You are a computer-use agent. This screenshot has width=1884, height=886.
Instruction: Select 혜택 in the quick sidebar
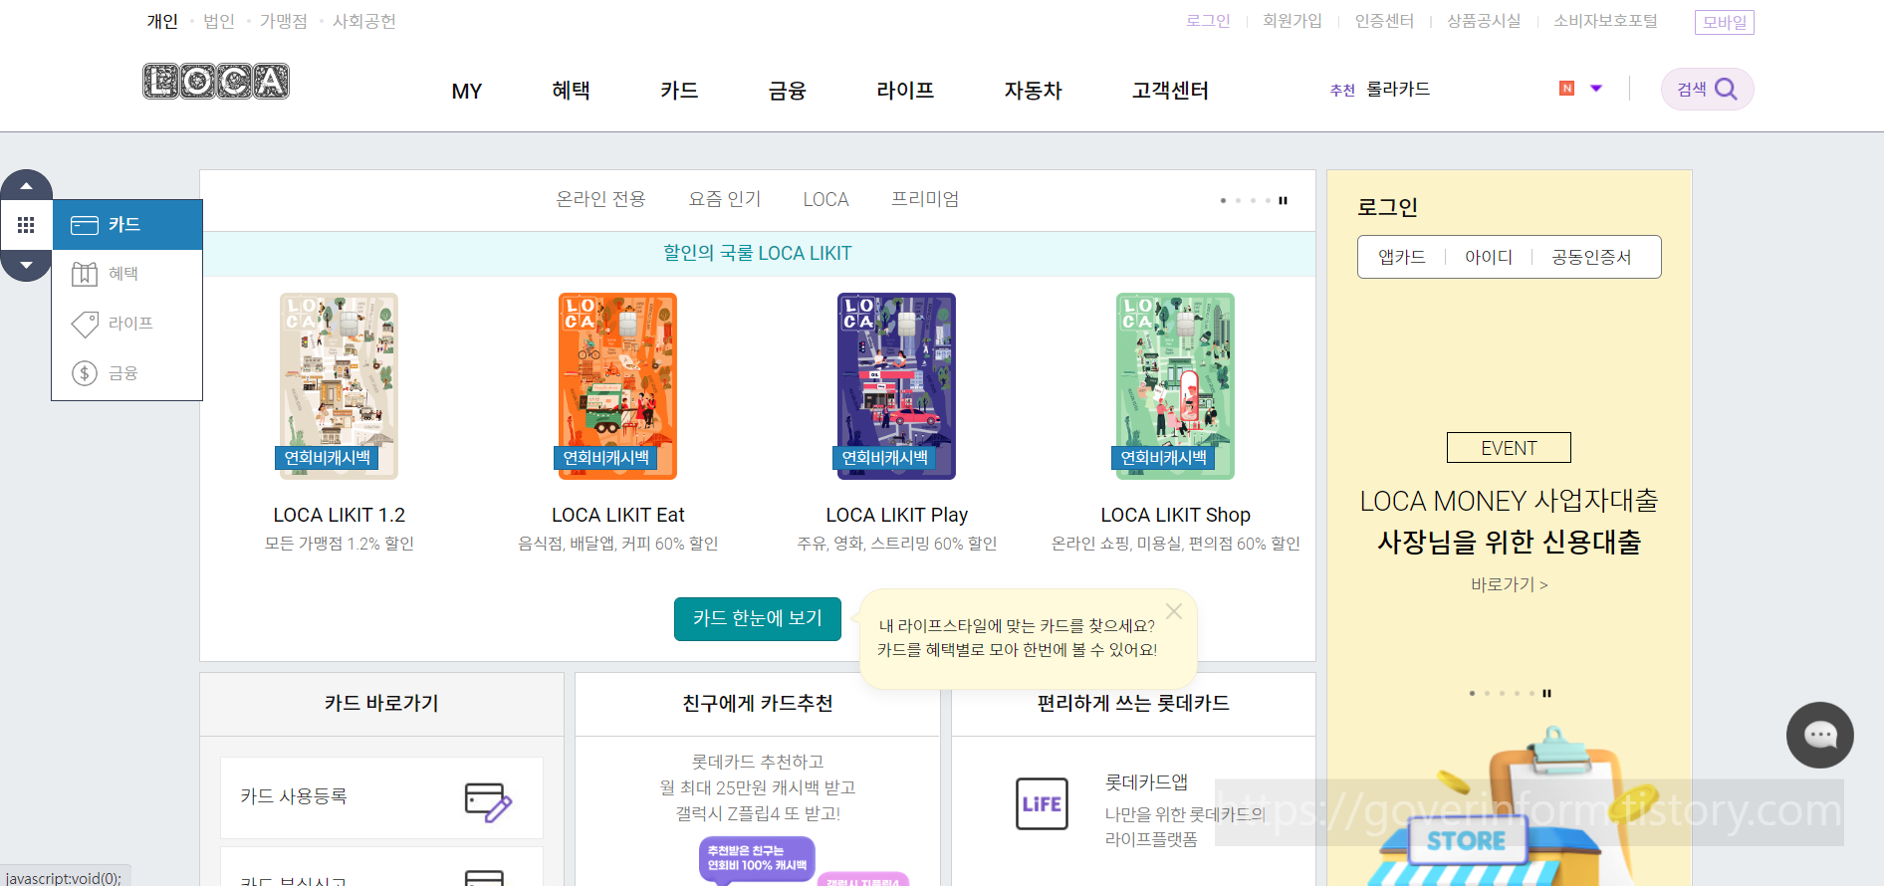[x=127, y=274]
